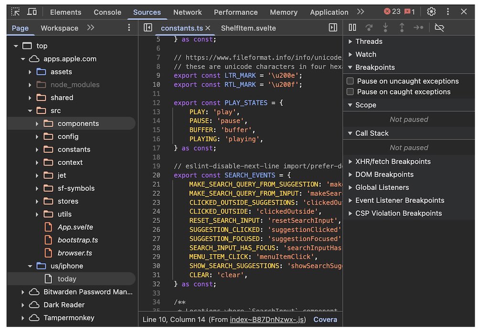This screenshot has height=329, width=478.
Task: Enable Pause on caught exceptions
Action: coord(350,92)
